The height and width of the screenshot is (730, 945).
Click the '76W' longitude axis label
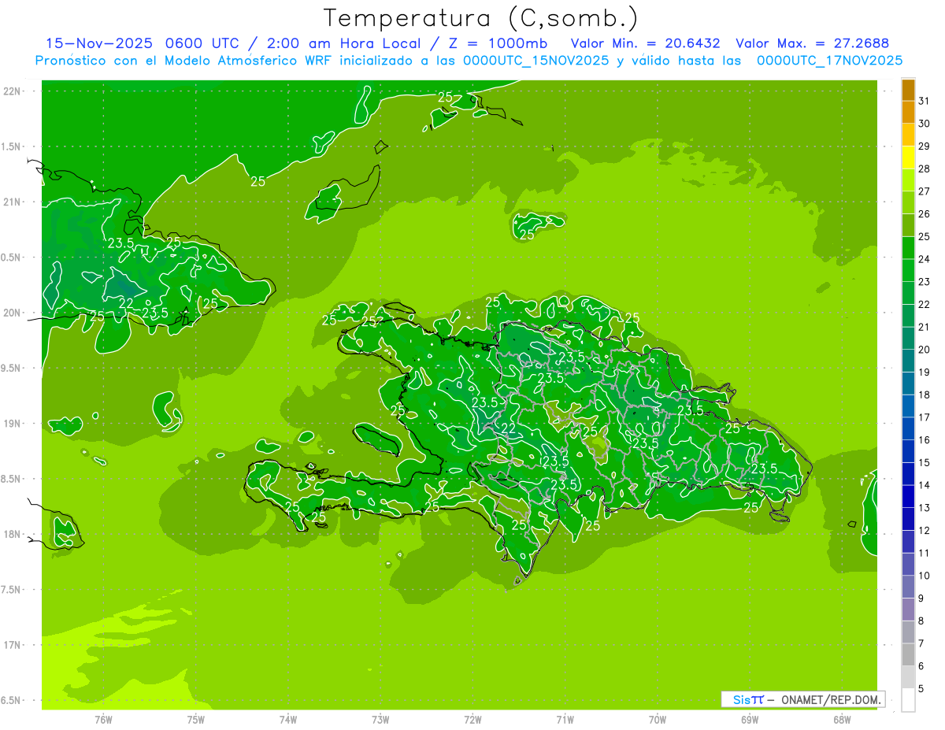tap(103, 719)
